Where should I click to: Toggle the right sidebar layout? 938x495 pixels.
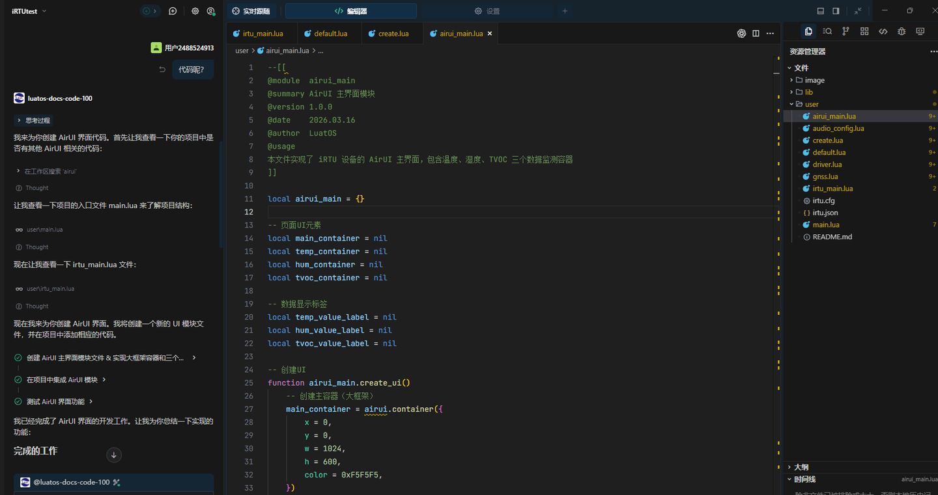tap(836, 11)
